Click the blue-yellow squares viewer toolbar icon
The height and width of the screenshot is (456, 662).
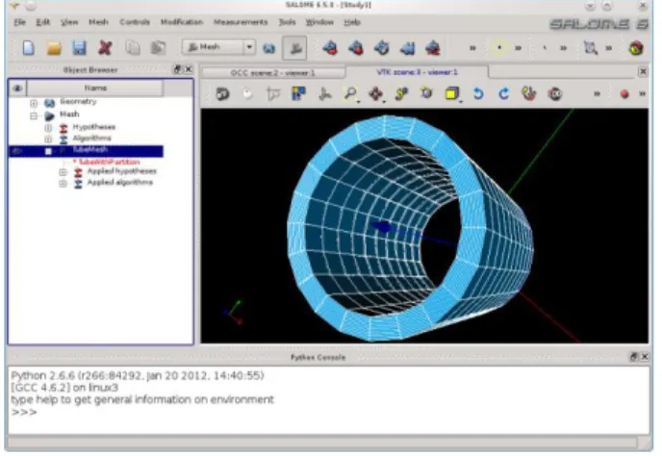pyautogui.click(x=299, y=93)
